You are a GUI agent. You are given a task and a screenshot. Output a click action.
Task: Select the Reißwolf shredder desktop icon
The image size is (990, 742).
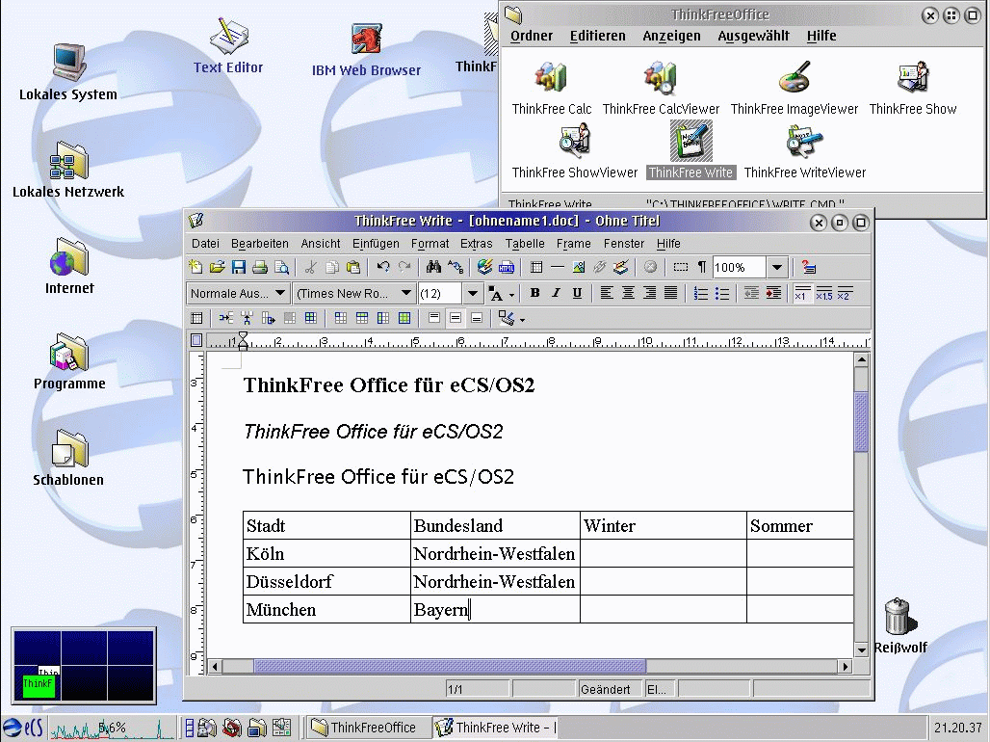pos(900,625)
